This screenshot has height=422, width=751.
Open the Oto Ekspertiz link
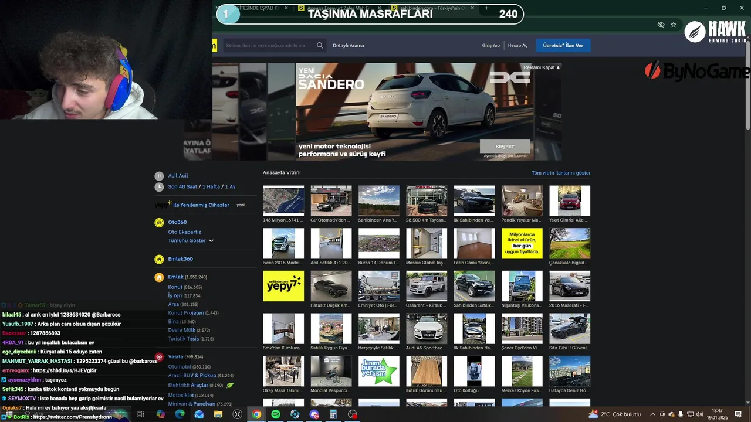click(x=185, y=232)
